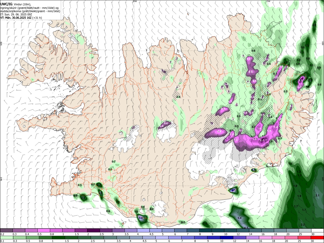Click the '2.0' rain value at the top right

coord(314,25)
